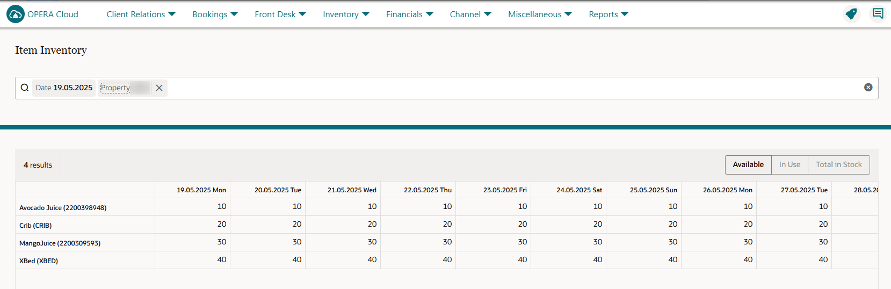Click the Date 19.05.2025 filter chip
Image resolution: width=891 pixels, height=289 pixels.
[x=64, y=88]
